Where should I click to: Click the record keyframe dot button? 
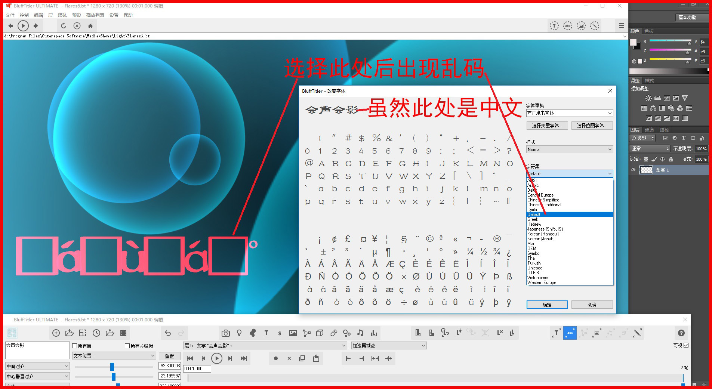[276, 358]
